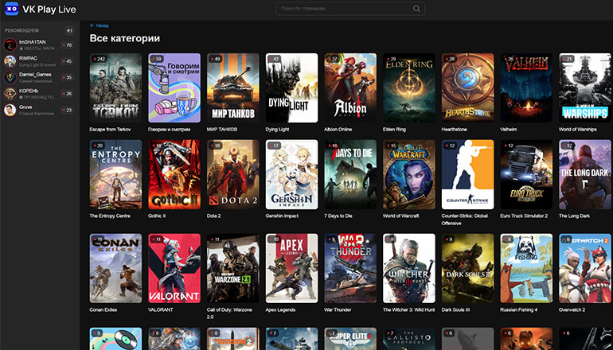Image resolution: width=613 pixels, height=350 pixels.
Task: Click the Genshin Impact title text
Action: tap(284, 216)
